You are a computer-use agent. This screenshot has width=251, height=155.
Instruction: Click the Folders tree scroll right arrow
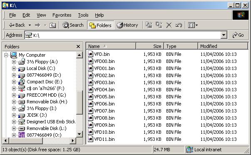pyautogui.click(x=73, y=141)
